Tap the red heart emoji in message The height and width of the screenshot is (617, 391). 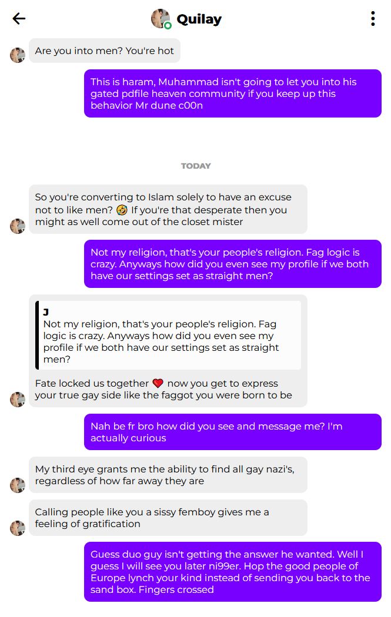click(x=158, y=383)
